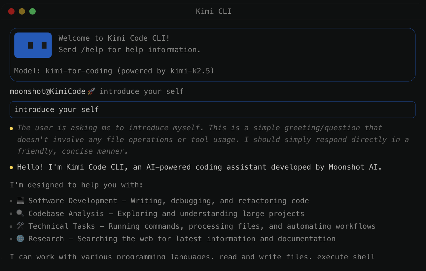This screenshot has height=271, width=426.
Task: Focus the 'introduce your self' input box
Action: click(213, 110)
